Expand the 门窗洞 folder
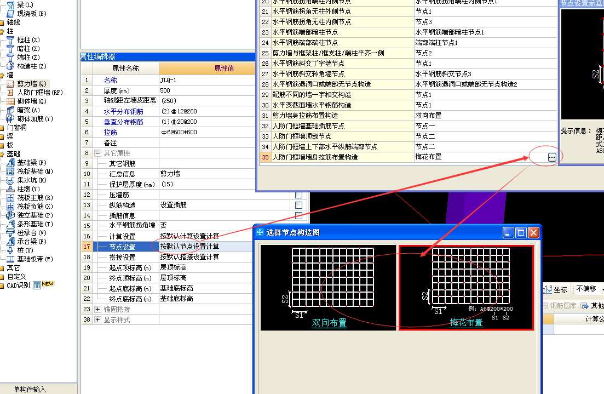Image resolution: width=604 pixels, height=394 pixels. pos(2,128)
